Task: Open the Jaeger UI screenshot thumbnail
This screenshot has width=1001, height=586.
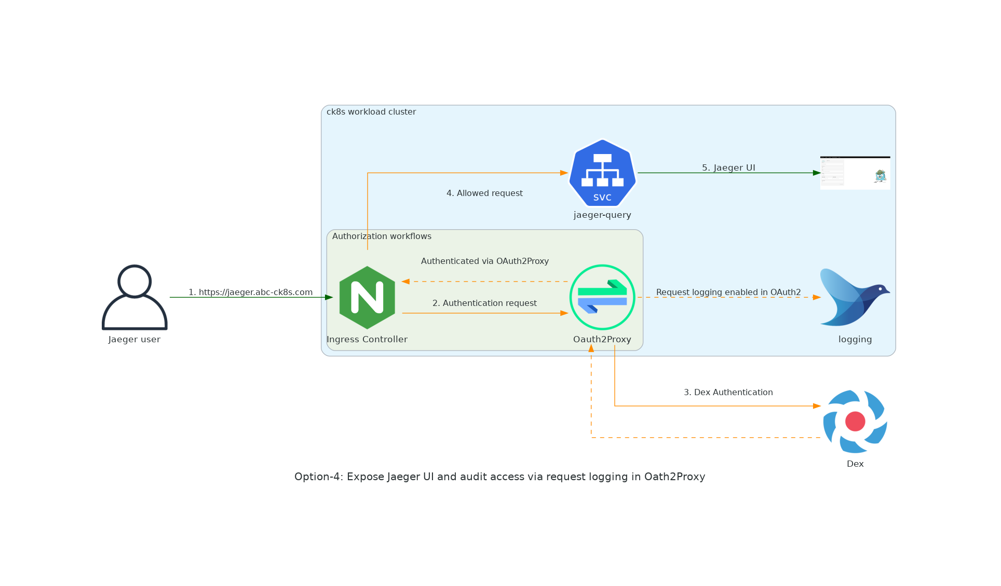Action: [855, 173]
